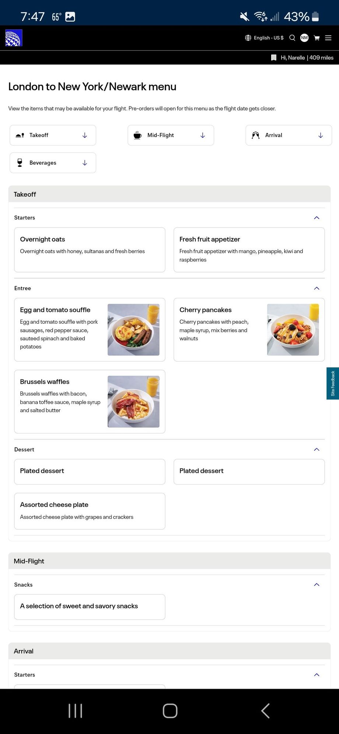Open the shopping cart icon
The width and height of the screenshot is (339, 734).
pos(317,38)
